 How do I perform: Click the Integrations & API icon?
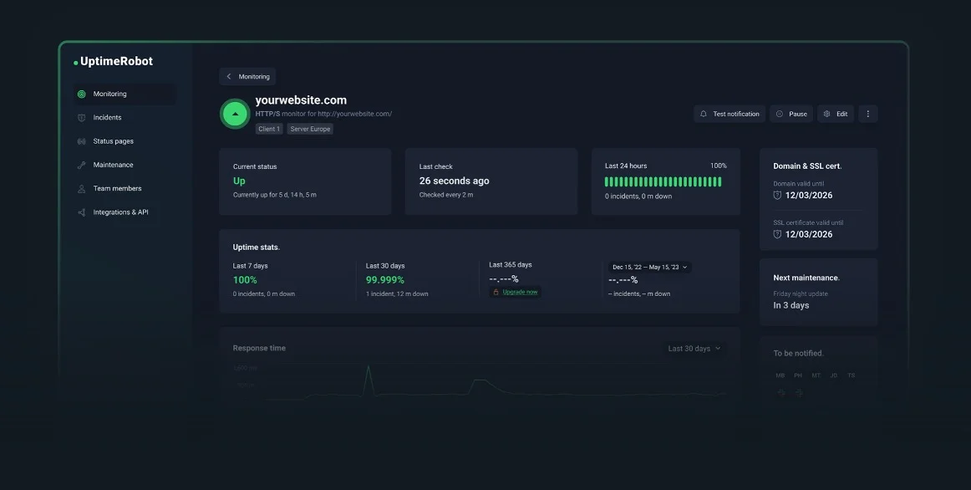[81, 212]
